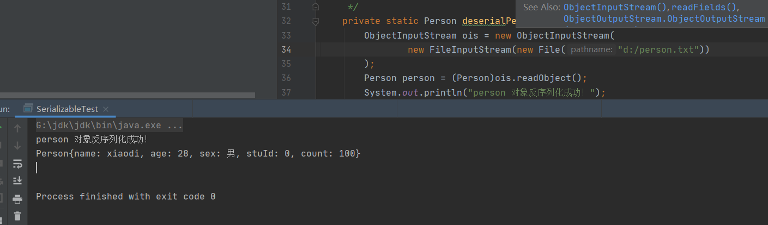Clear console with the trash icon

[x=17, y=216]
